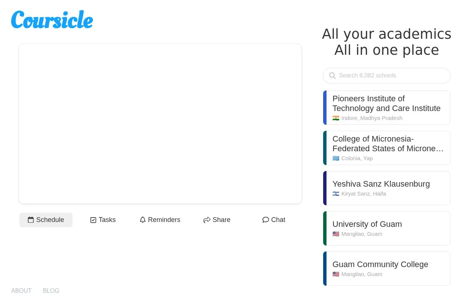Choose College of Micronesia-Federated States school
The image size is (476, 298).
[387, 148]
